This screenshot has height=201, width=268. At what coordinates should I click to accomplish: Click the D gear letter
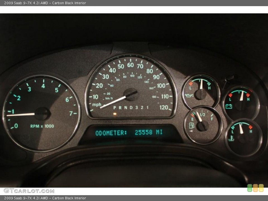click(131, 107)
